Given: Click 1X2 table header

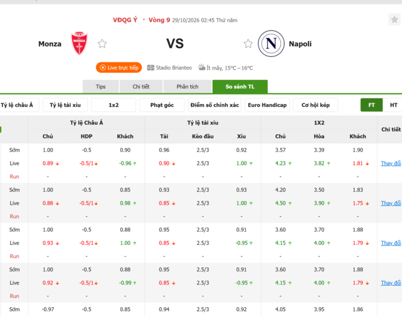Looking at the screenshot, I should (319, 123).
